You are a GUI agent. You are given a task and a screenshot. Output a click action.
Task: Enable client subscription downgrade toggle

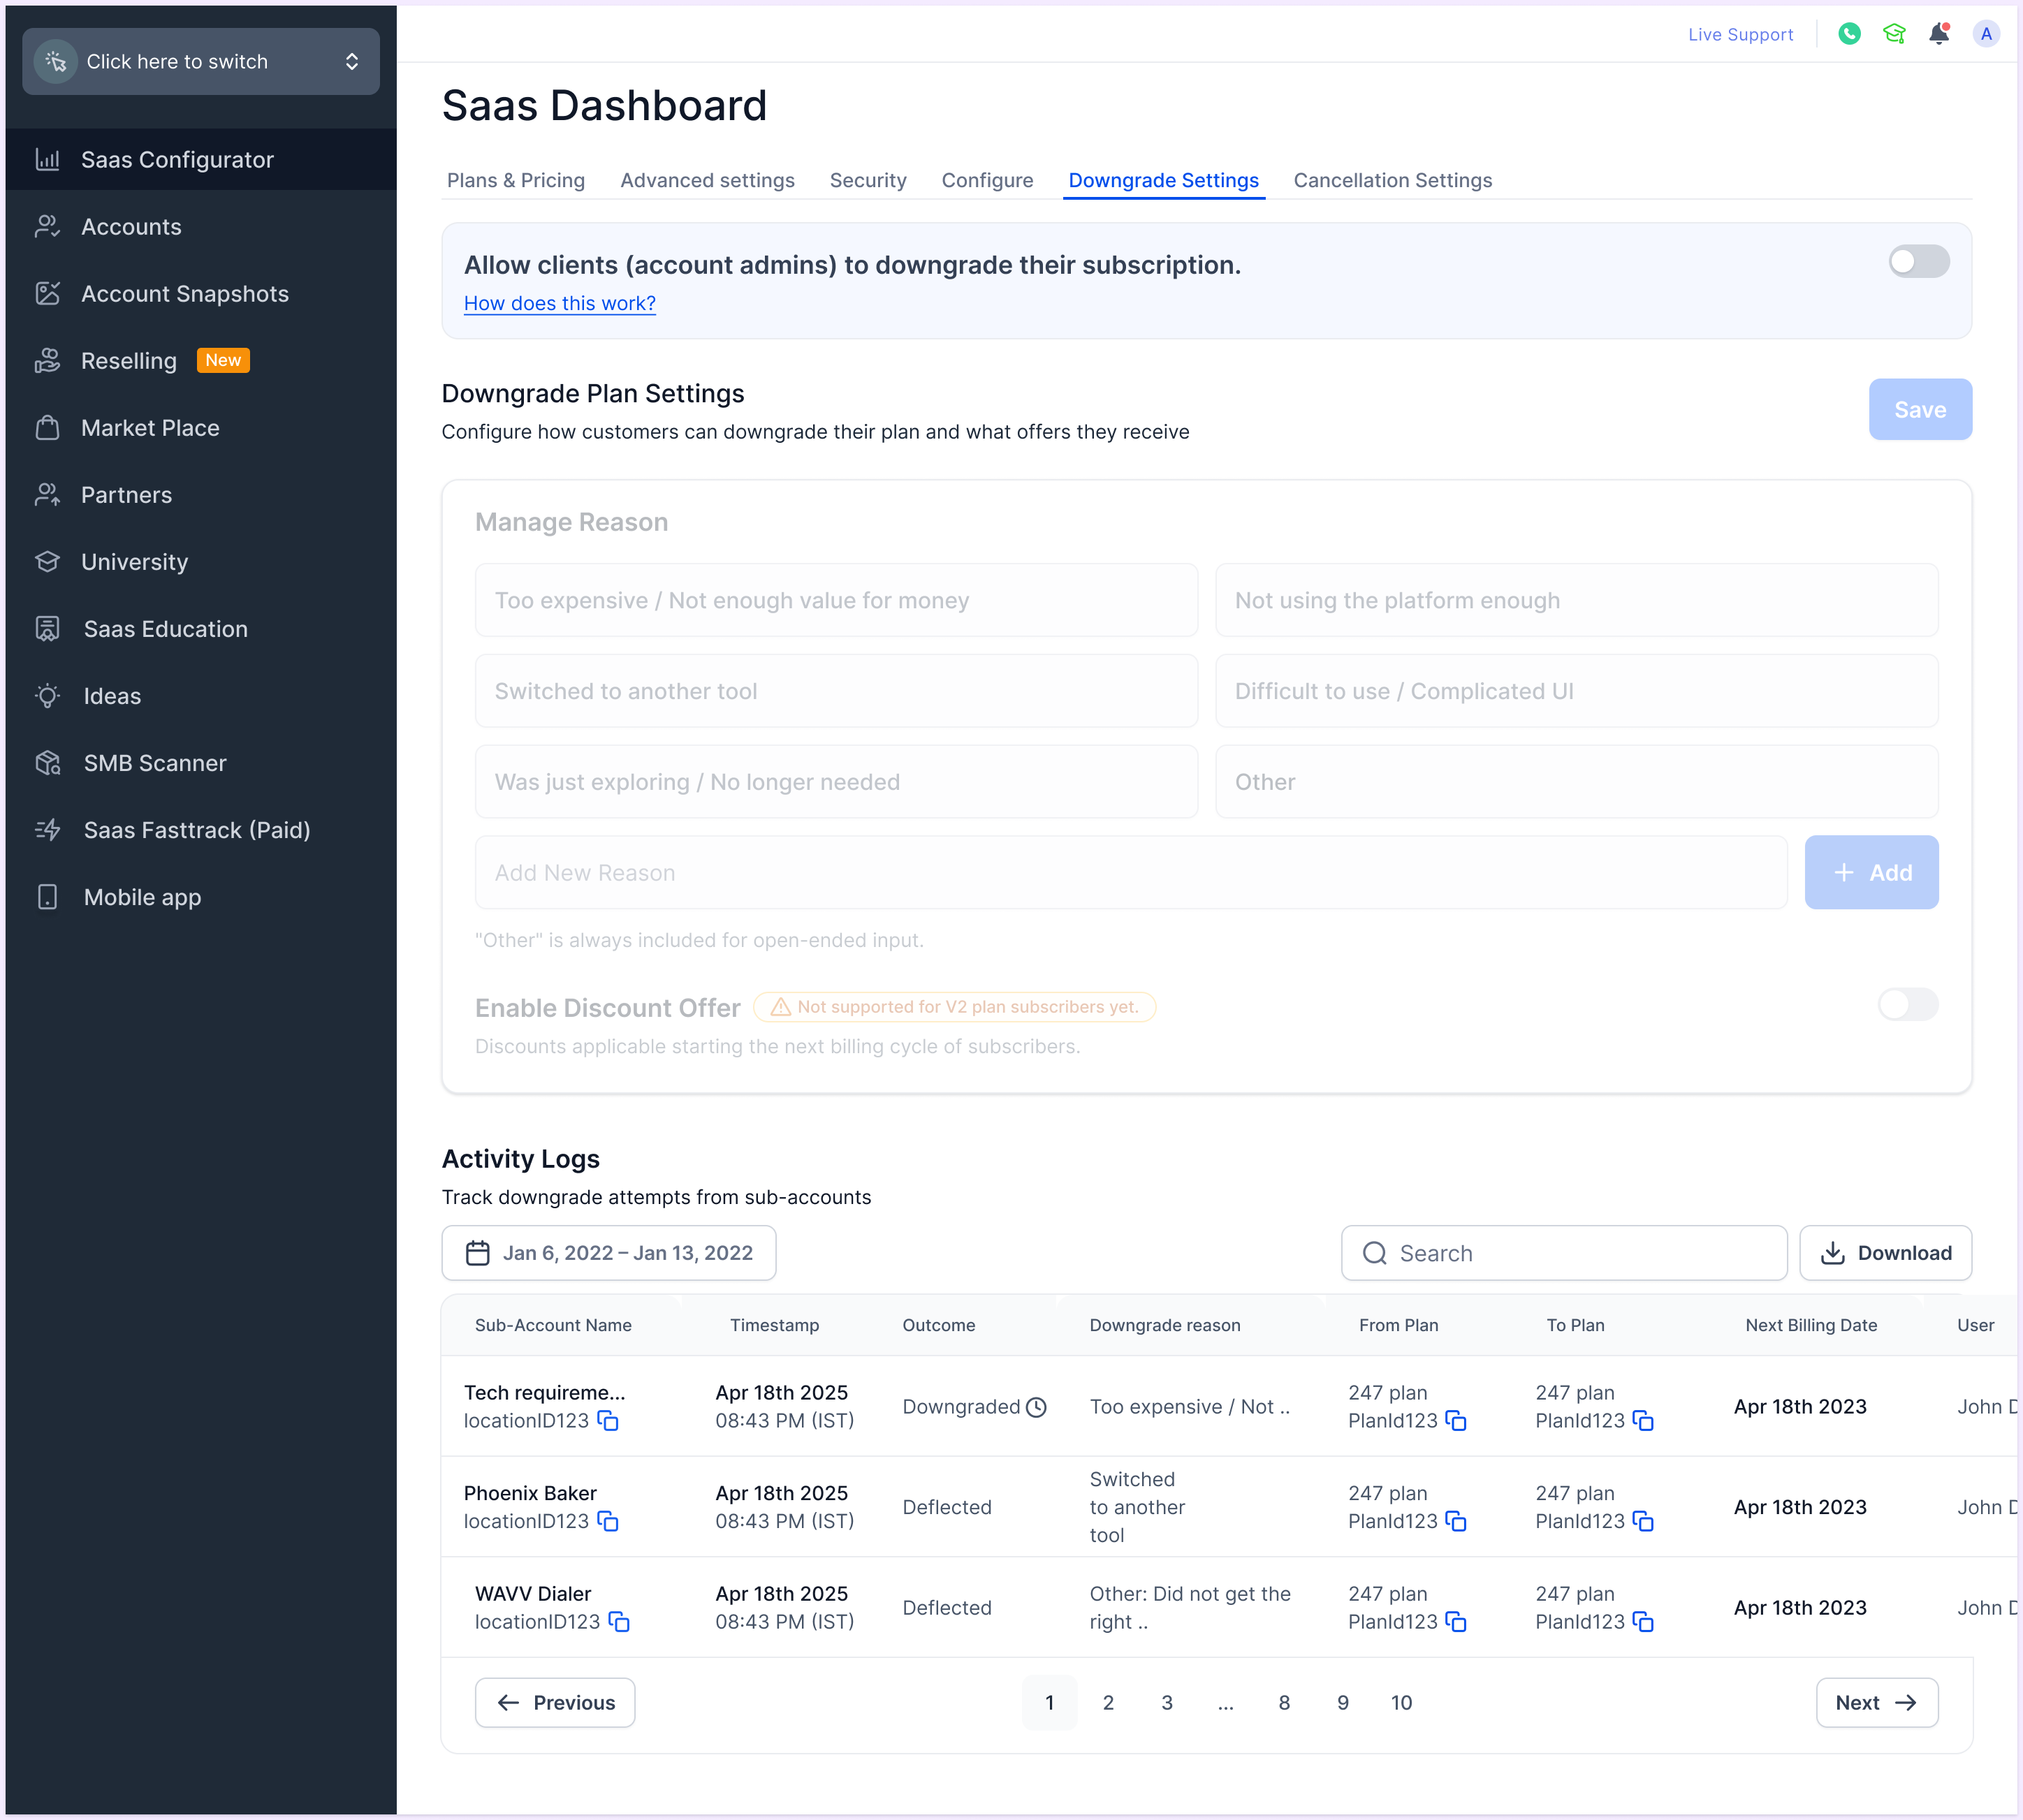pyautogui.click(x=1918, y=262)
